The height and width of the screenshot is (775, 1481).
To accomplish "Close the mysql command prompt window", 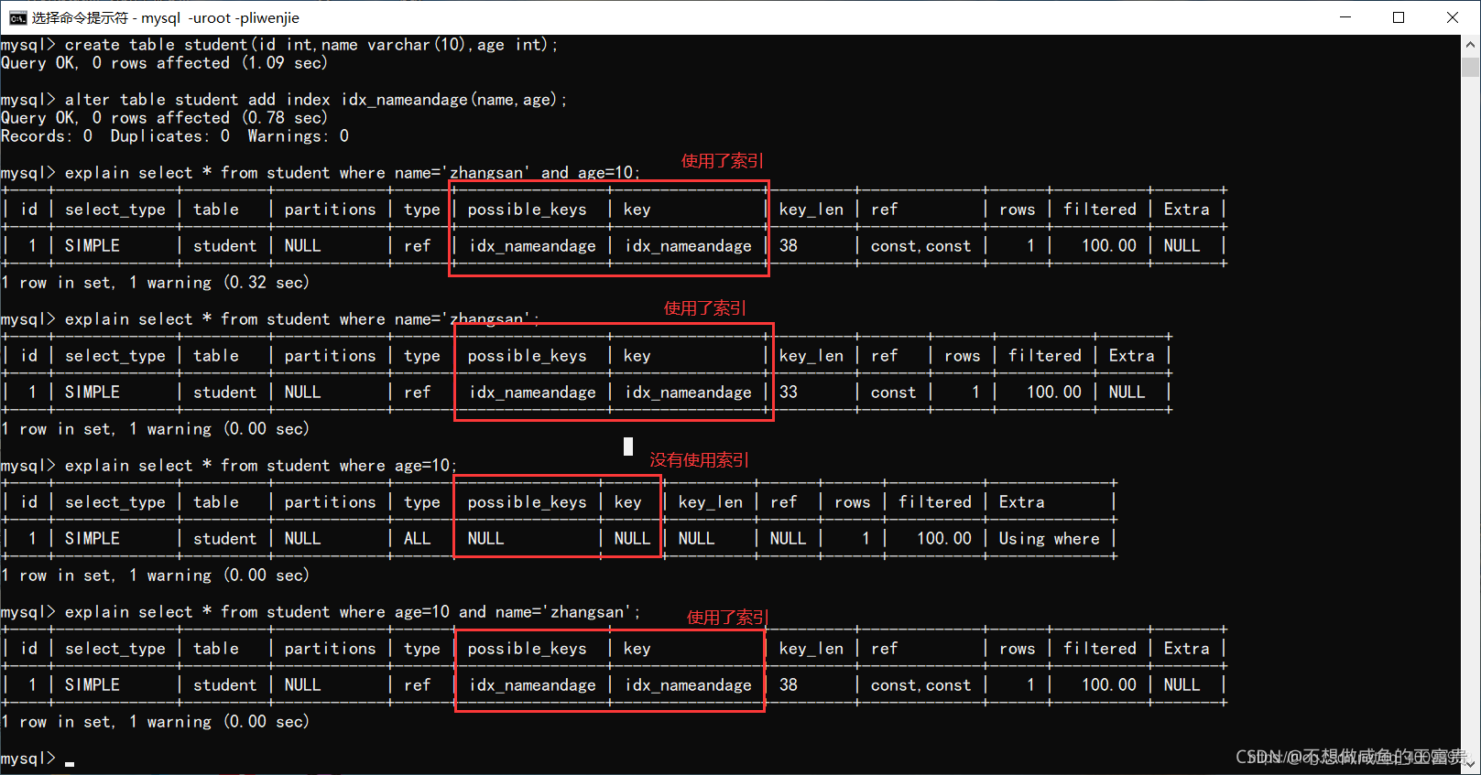I will [1453, 17].
